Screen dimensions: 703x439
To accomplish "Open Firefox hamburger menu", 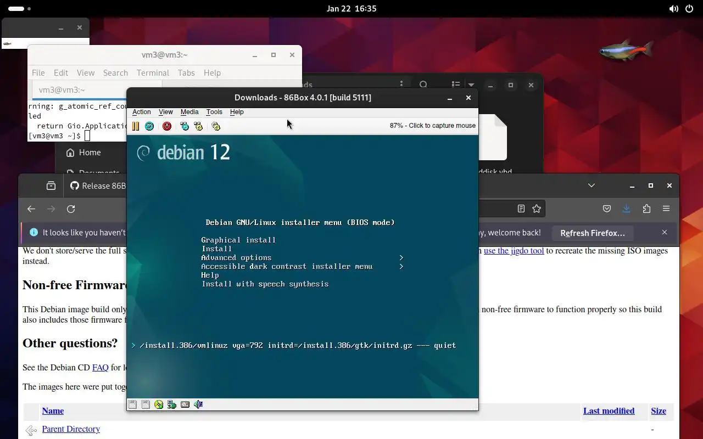I will click(x=666, y=209).
